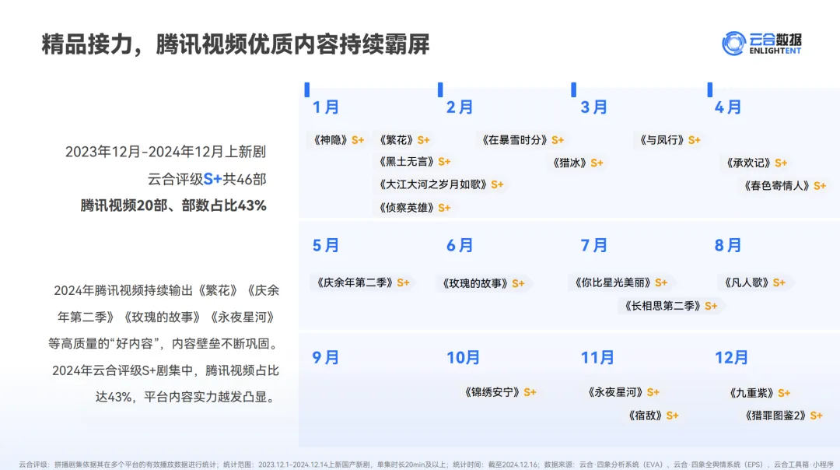
Task: Select the 12月 month heading
Action: 731,357
